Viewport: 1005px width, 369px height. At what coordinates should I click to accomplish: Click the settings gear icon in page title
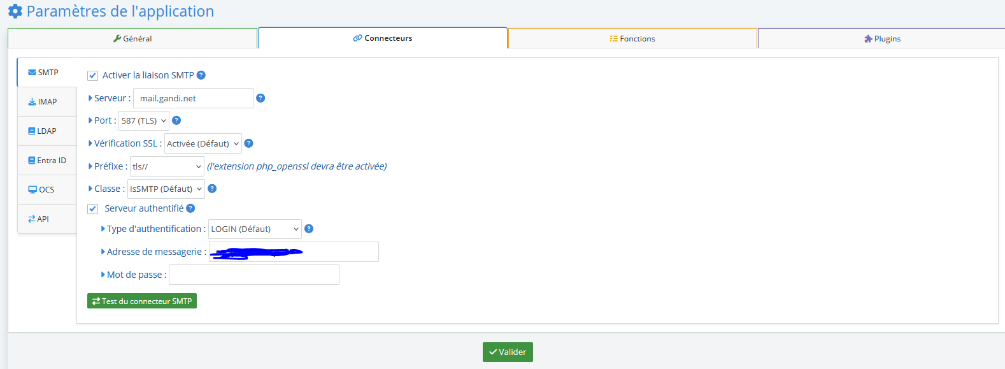point(15,11)
